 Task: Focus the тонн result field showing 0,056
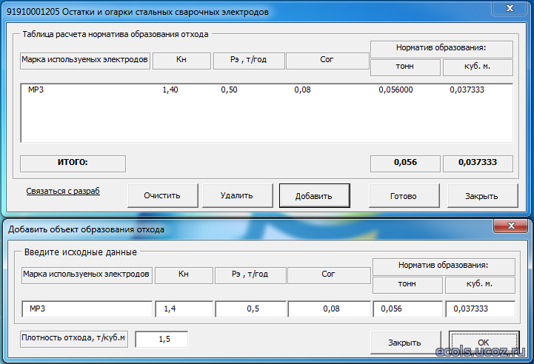coord(407,309)
